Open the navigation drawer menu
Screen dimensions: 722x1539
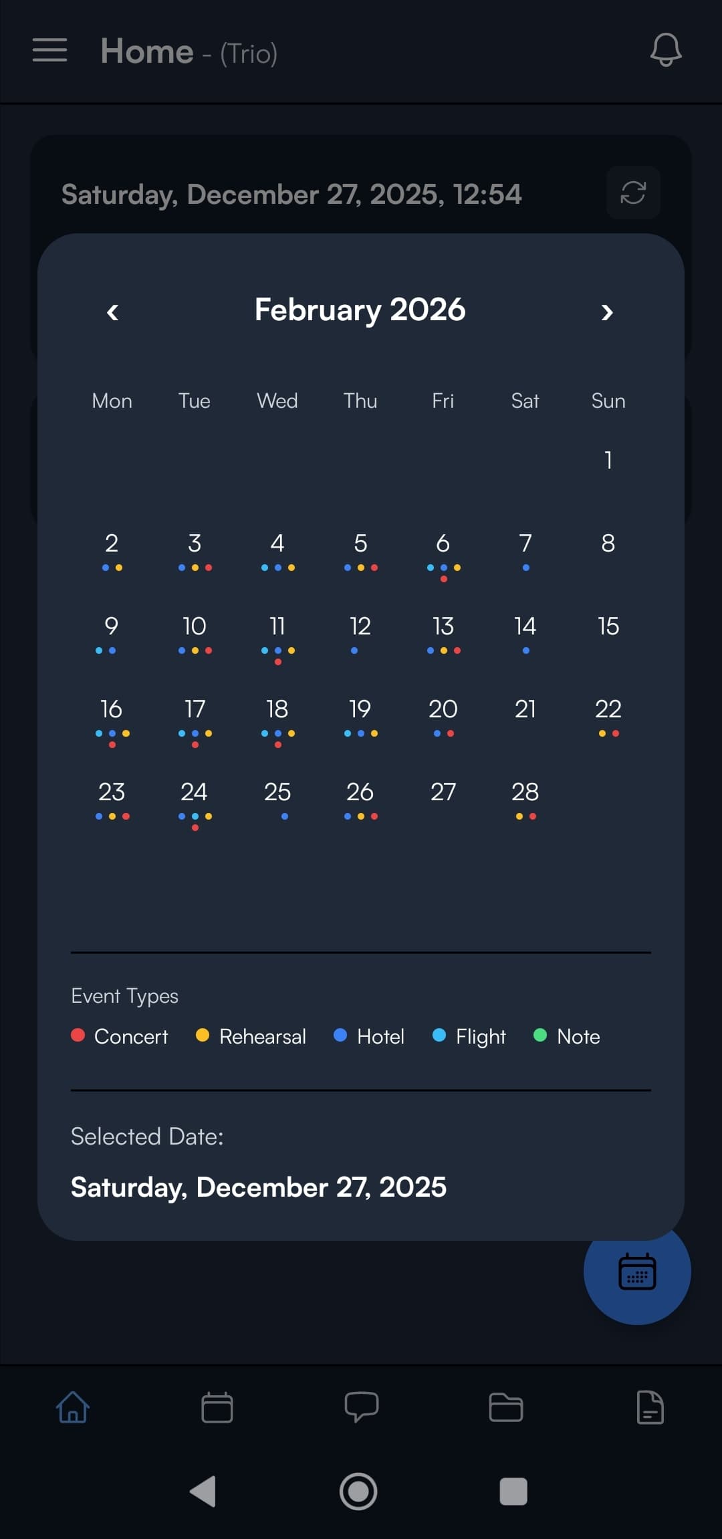click(x=49, y=51)
